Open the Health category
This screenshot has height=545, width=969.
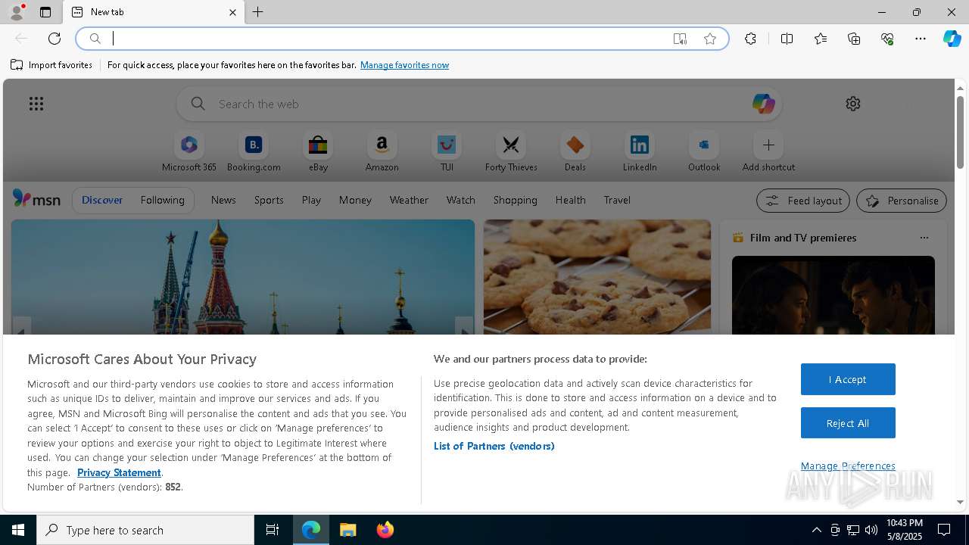tap(570, 200)
